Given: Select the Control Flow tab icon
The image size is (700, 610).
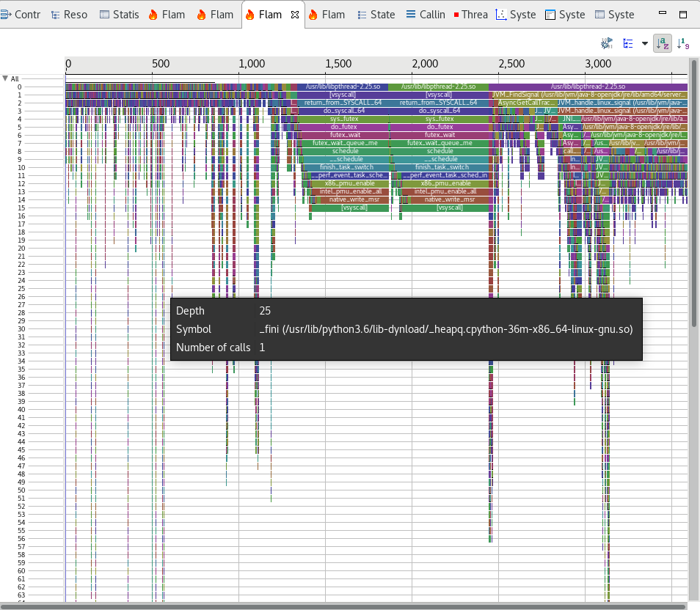Looking at the screenshot, I should coord(7,15).
